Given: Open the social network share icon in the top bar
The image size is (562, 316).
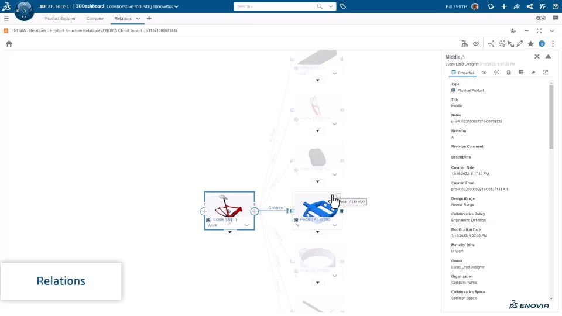Looking at the screenshot, I should (x=529, y=6).
